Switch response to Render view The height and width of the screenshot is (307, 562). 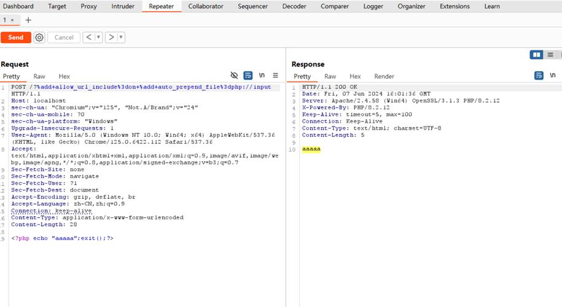pos(384,76)
